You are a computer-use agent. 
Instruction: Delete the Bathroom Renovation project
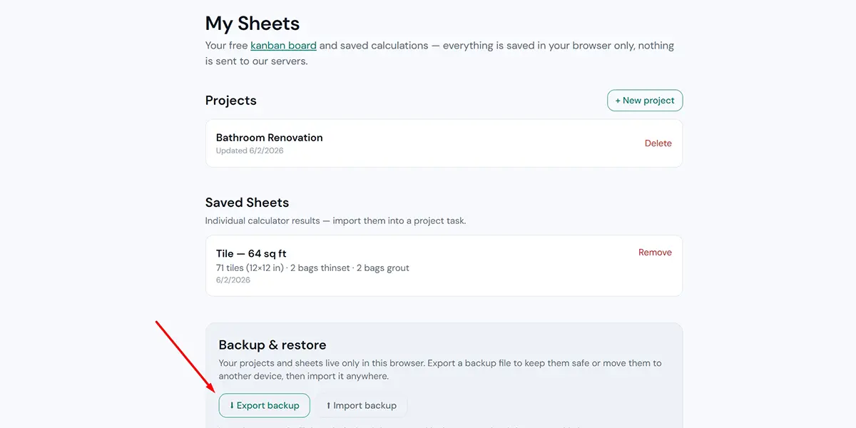(x=658, y=143)
